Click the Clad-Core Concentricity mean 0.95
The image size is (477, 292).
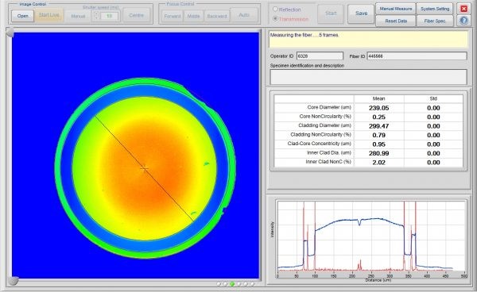click(x=378, y=144)
